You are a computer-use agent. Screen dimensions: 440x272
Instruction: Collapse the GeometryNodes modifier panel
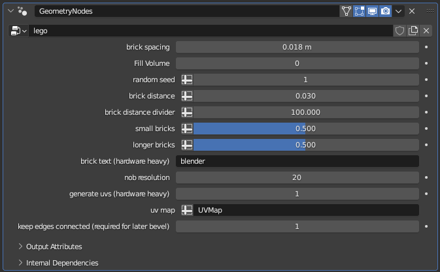pos(9,11)
